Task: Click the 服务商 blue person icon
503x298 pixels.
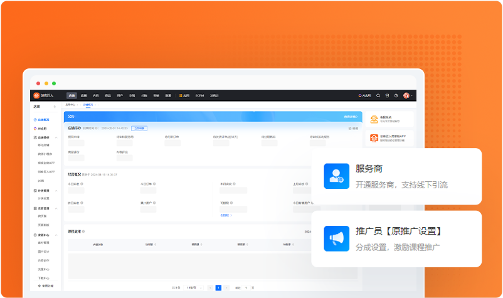Action: (337, 176)
